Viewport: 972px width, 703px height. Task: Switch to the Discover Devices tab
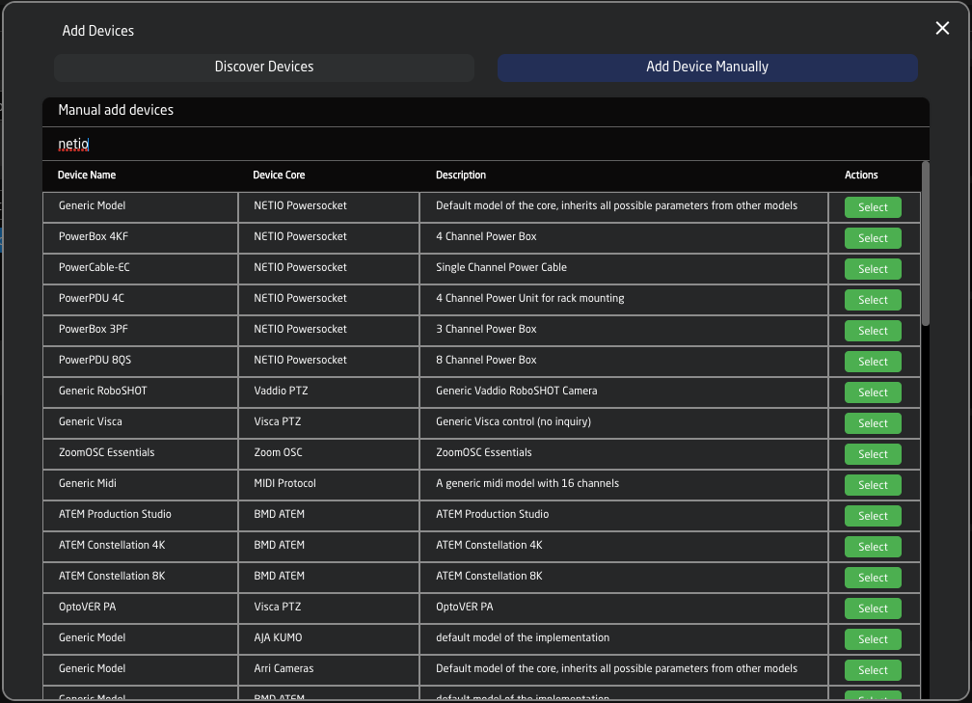click(x=264, y=67)
